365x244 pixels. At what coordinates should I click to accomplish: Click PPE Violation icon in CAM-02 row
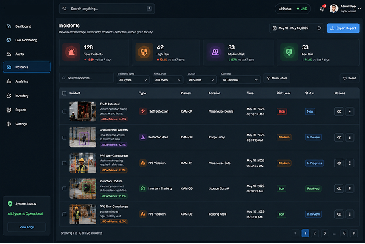pyautogui.click(x=142, y=214)
